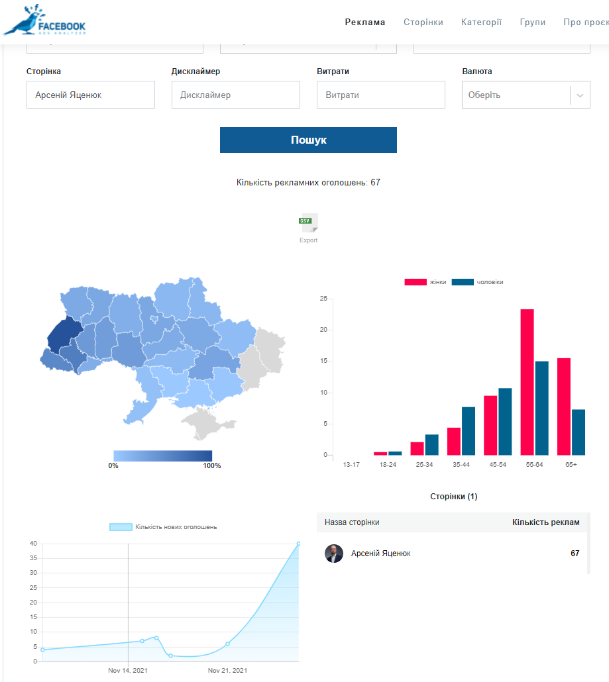Click the map's 0%–100% gradient scale
This screenshot has width=609, height=682.
[x=162, y=456]
